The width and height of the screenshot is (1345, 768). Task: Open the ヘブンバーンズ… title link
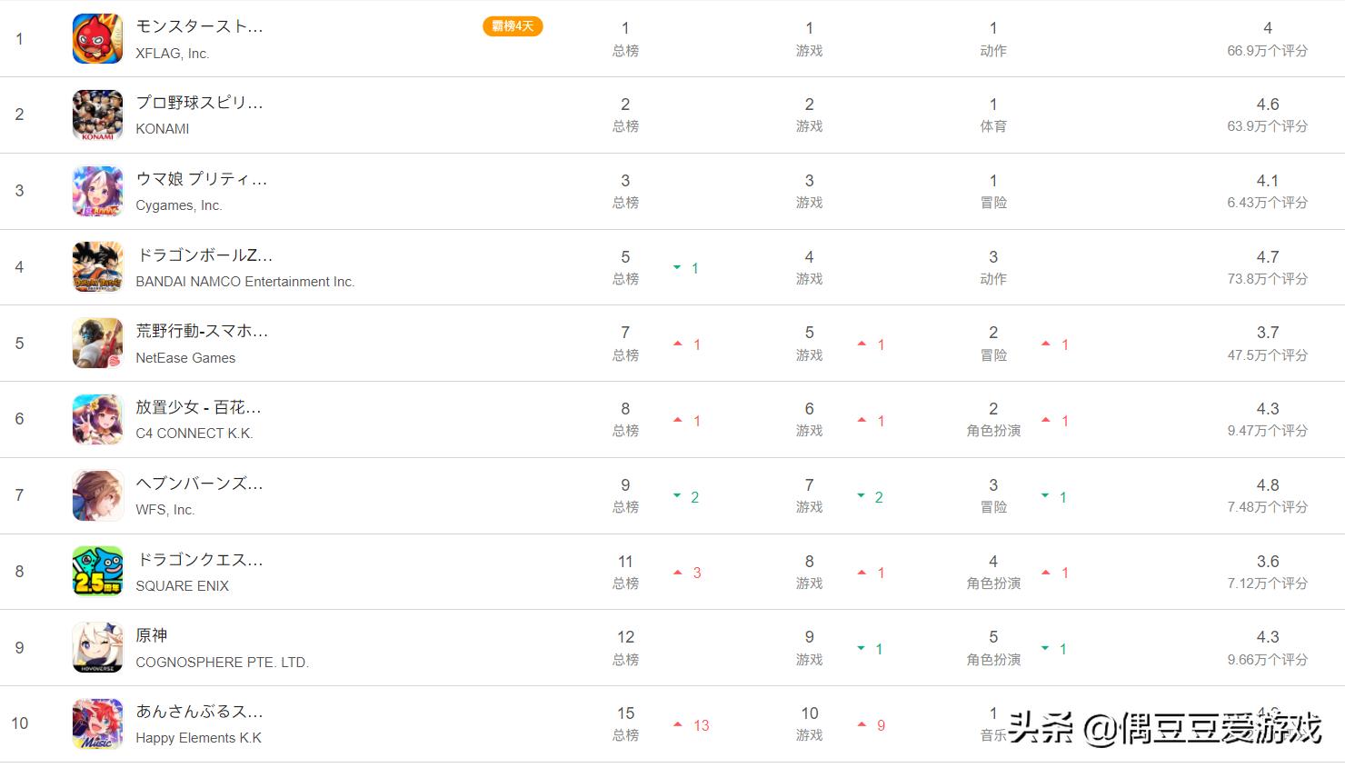199,484
